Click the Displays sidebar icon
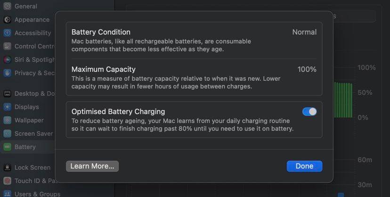The width and height of the screenshot is (390, 197). point(7,107)
